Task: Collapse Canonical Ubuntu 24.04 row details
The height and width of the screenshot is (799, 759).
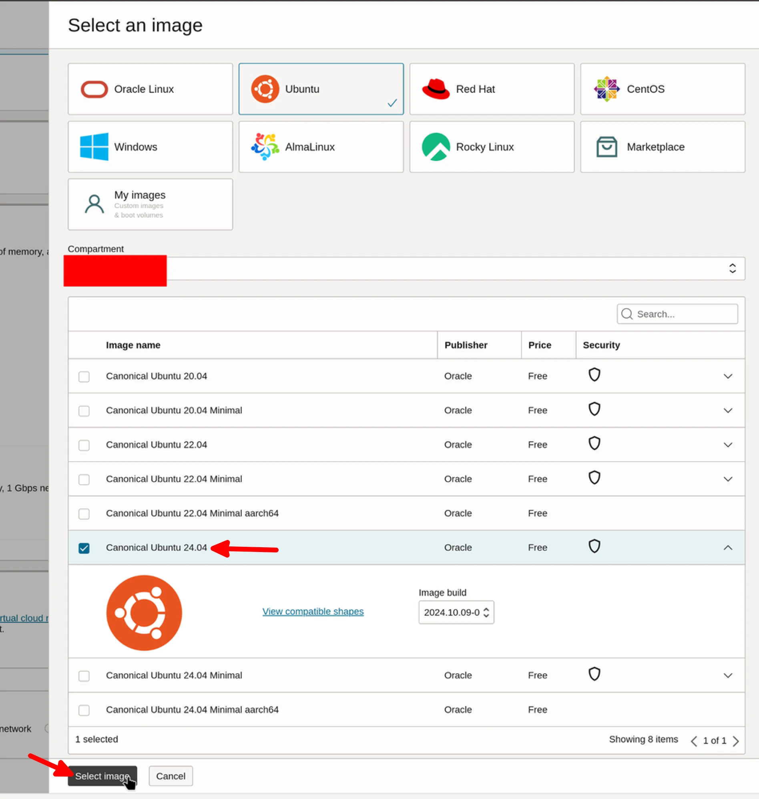Action: pos(728,548)
